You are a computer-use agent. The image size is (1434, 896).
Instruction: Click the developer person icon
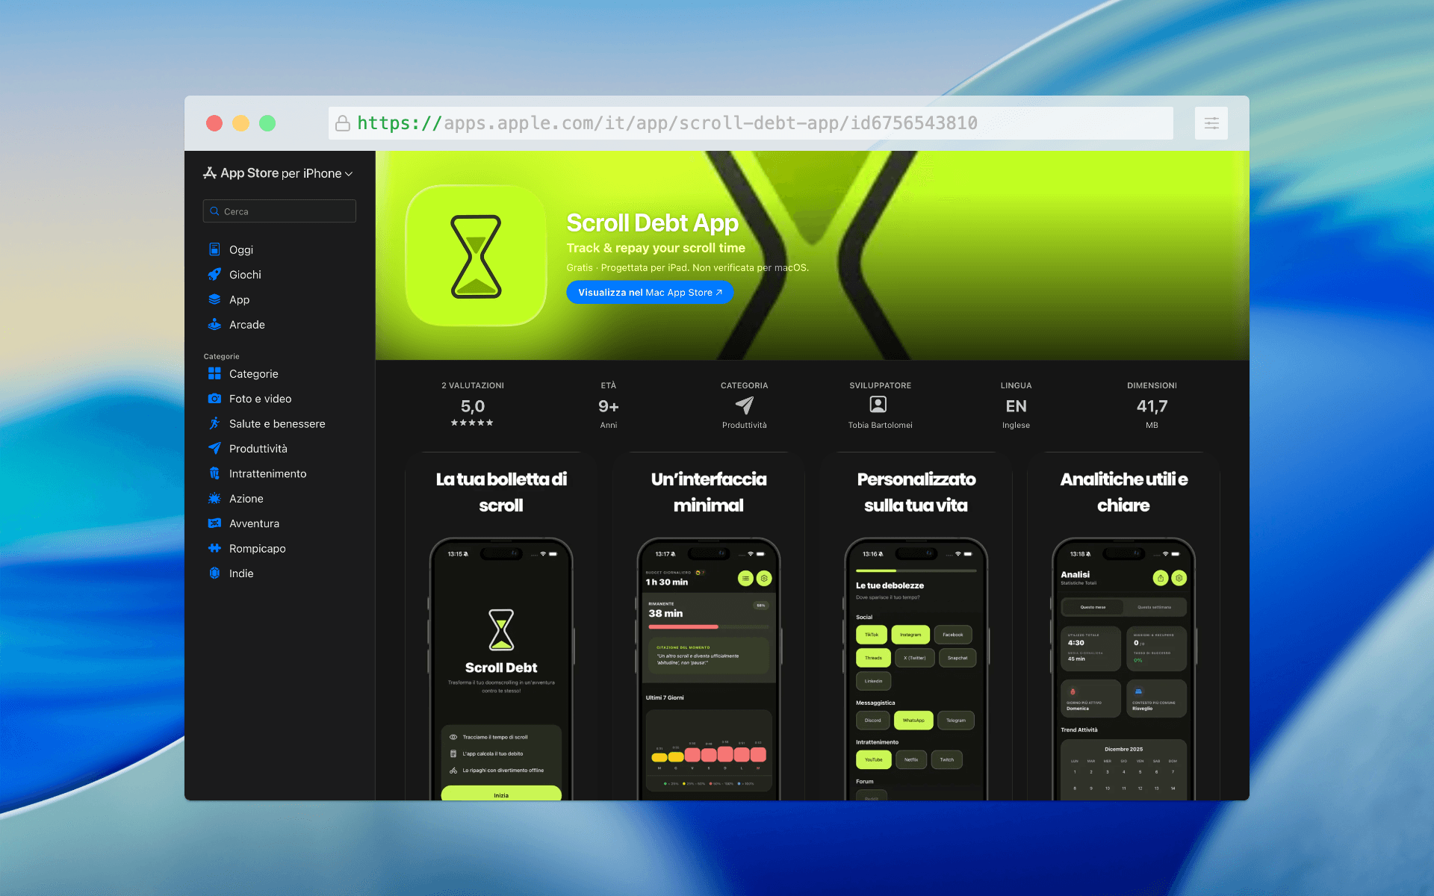pyautogui.click(x=878, y=405)
